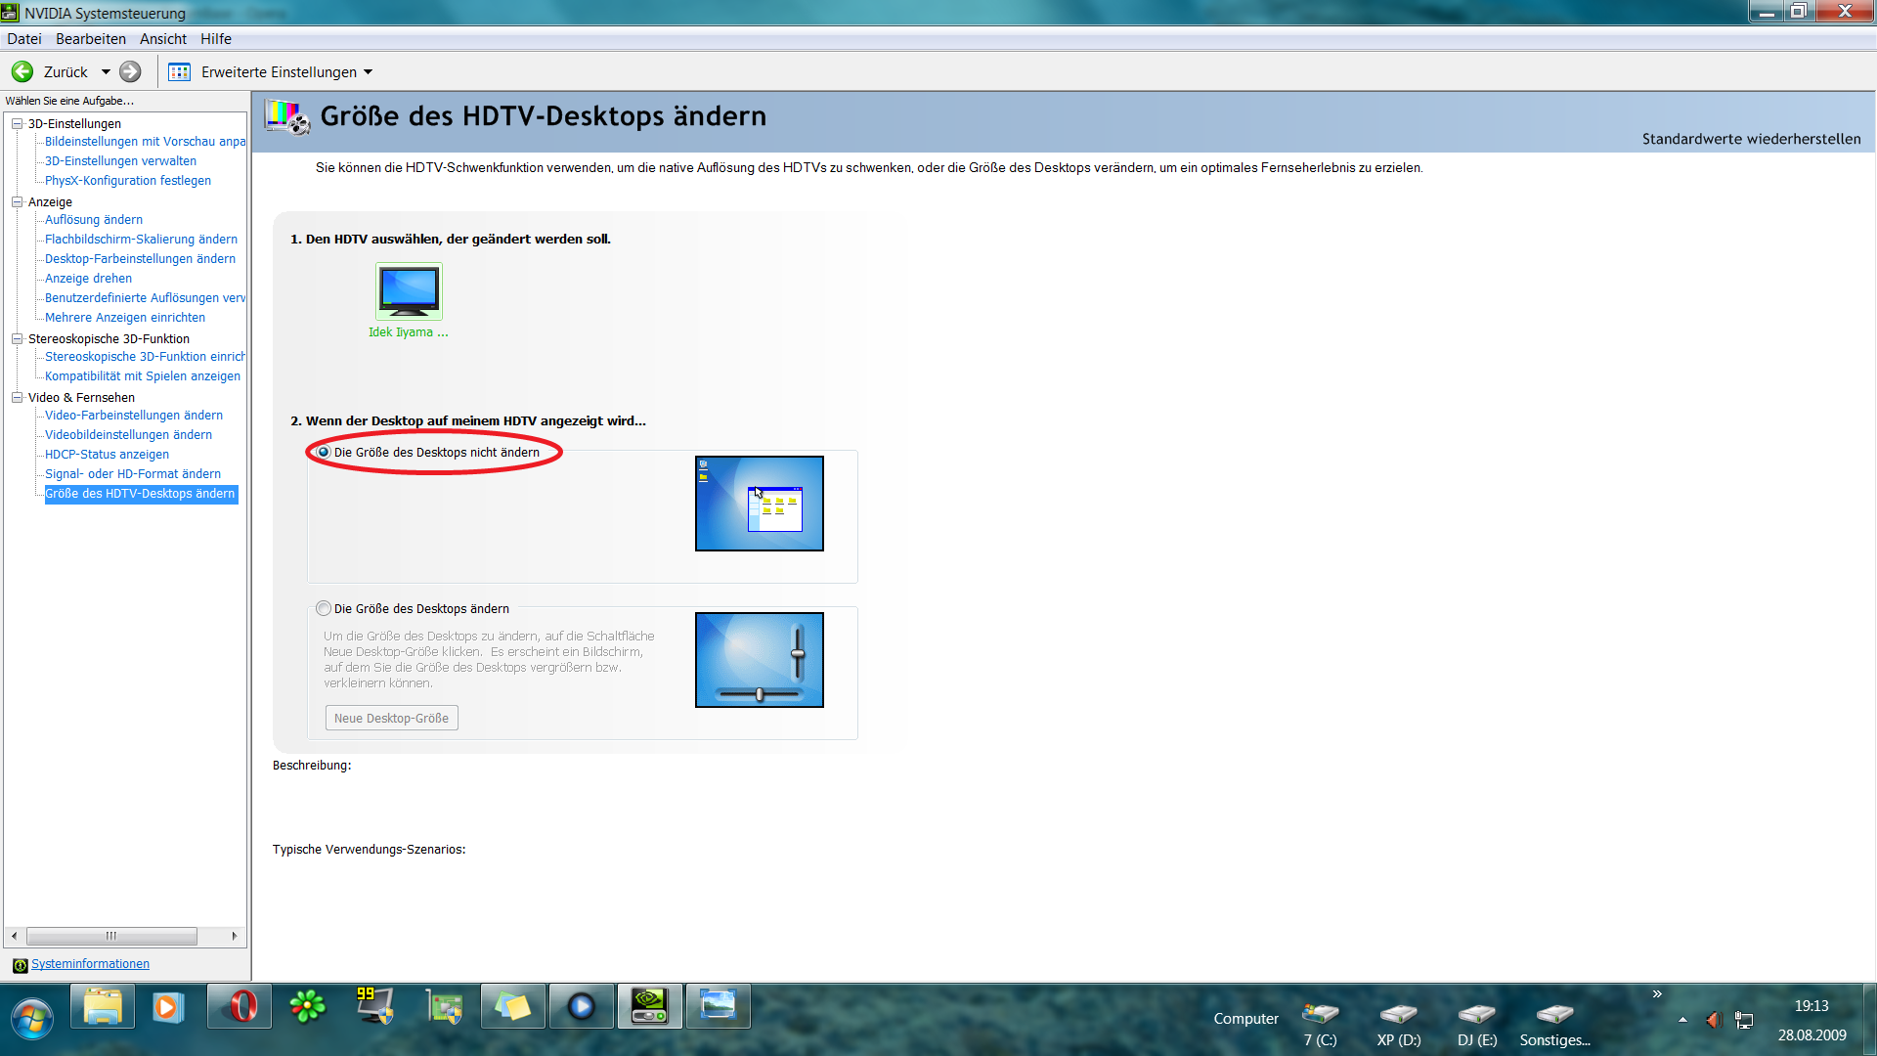Open the Bearbeiten menu
The width and height of the screenshot is (1877, 1056).
click(x=91, y=39)
